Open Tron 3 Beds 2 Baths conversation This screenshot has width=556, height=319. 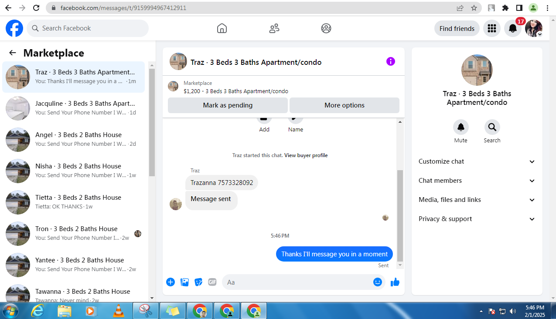tap(74, 234)
